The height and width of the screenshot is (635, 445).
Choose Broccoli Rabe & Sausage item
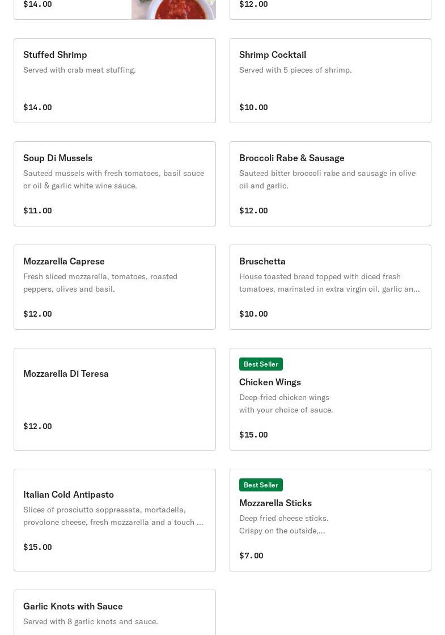pos(330,184)
